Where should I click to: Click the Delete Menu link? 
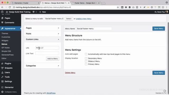[x=70, y=73]
